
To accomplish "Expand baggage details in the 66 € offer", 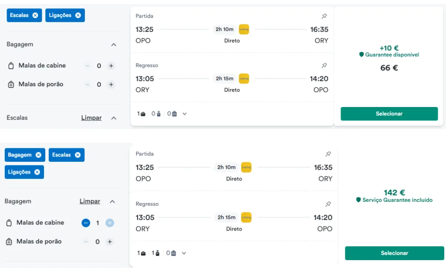I will (185, 114).
